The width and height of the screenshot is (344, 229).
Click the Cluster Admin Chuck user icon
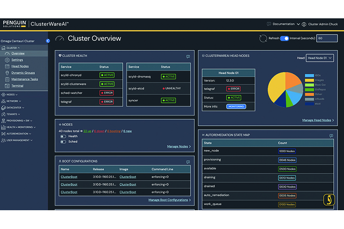[x=304, y=24]
